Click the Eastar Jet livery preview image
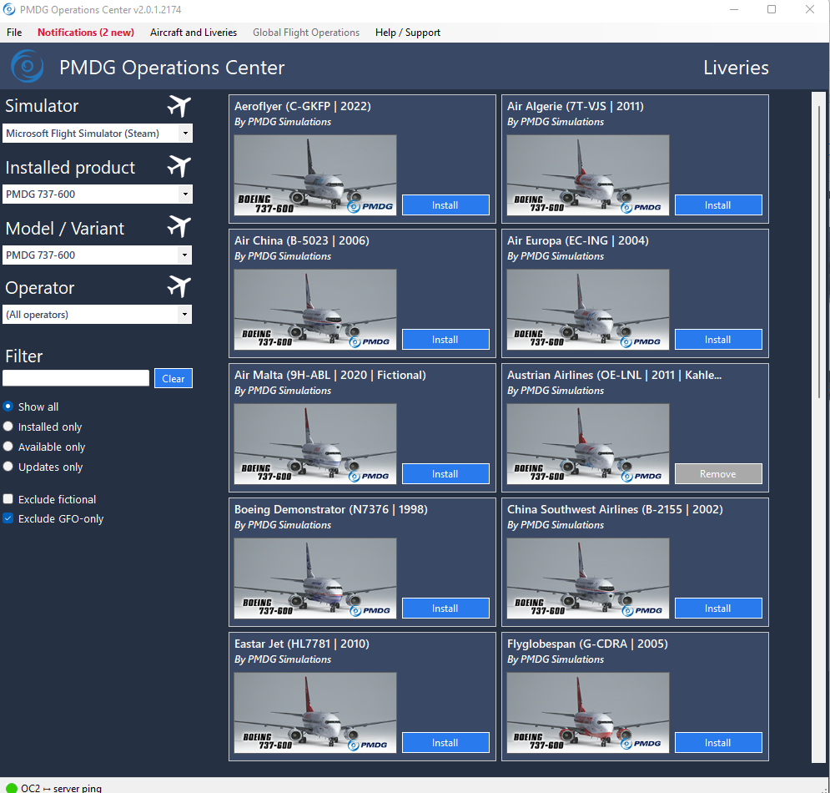The width and height of the screenshot is (830, 793). pyautogui.click(x=315, y=713)
